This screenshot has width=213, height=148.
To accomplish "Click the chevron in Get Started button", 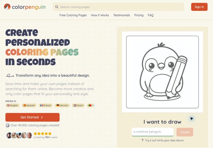I will click(42, 117).
